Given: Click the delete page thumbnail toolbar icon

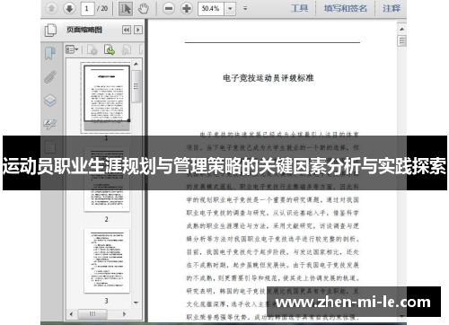Looking at the screenshot, I should [92, 49].
